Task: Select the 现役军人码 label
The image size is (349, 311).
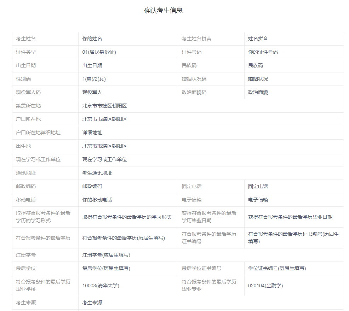Action: click(28, 92)
